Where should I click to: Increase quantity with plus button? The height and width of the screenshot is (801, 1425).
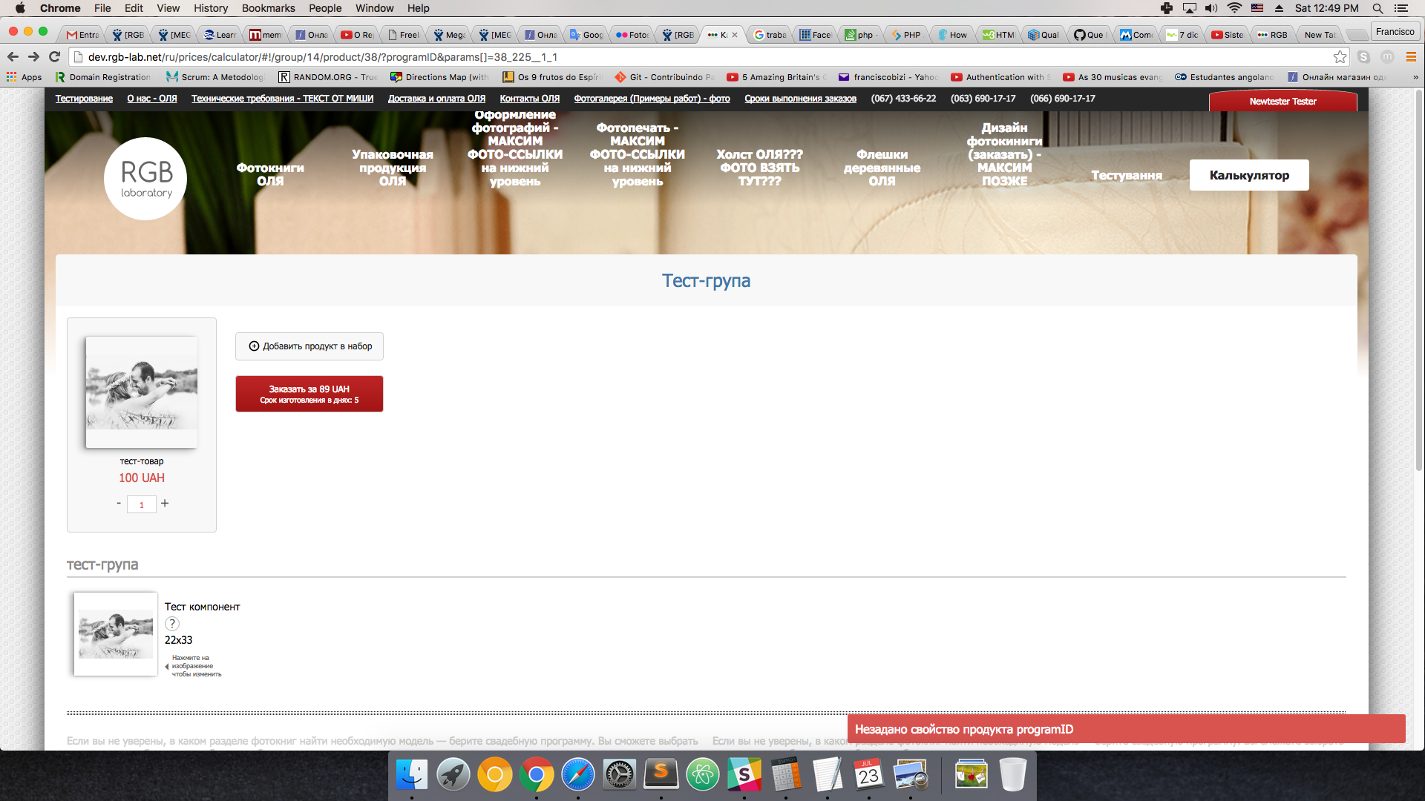pos(165,504)
